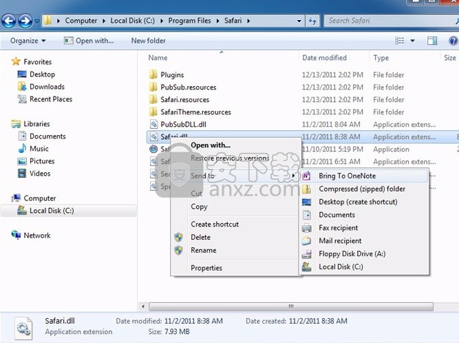Choose Create shortcut in the context menu
459x343 pixels.
click(x=215, y=224)
